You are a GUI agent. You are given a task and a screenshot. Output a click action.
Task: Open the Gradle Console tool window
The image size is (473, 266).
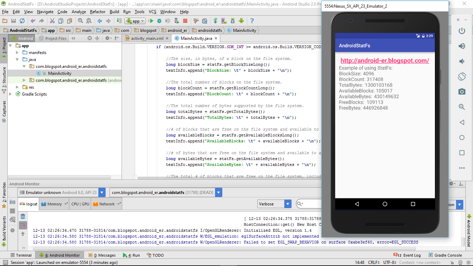click(445, 255)
